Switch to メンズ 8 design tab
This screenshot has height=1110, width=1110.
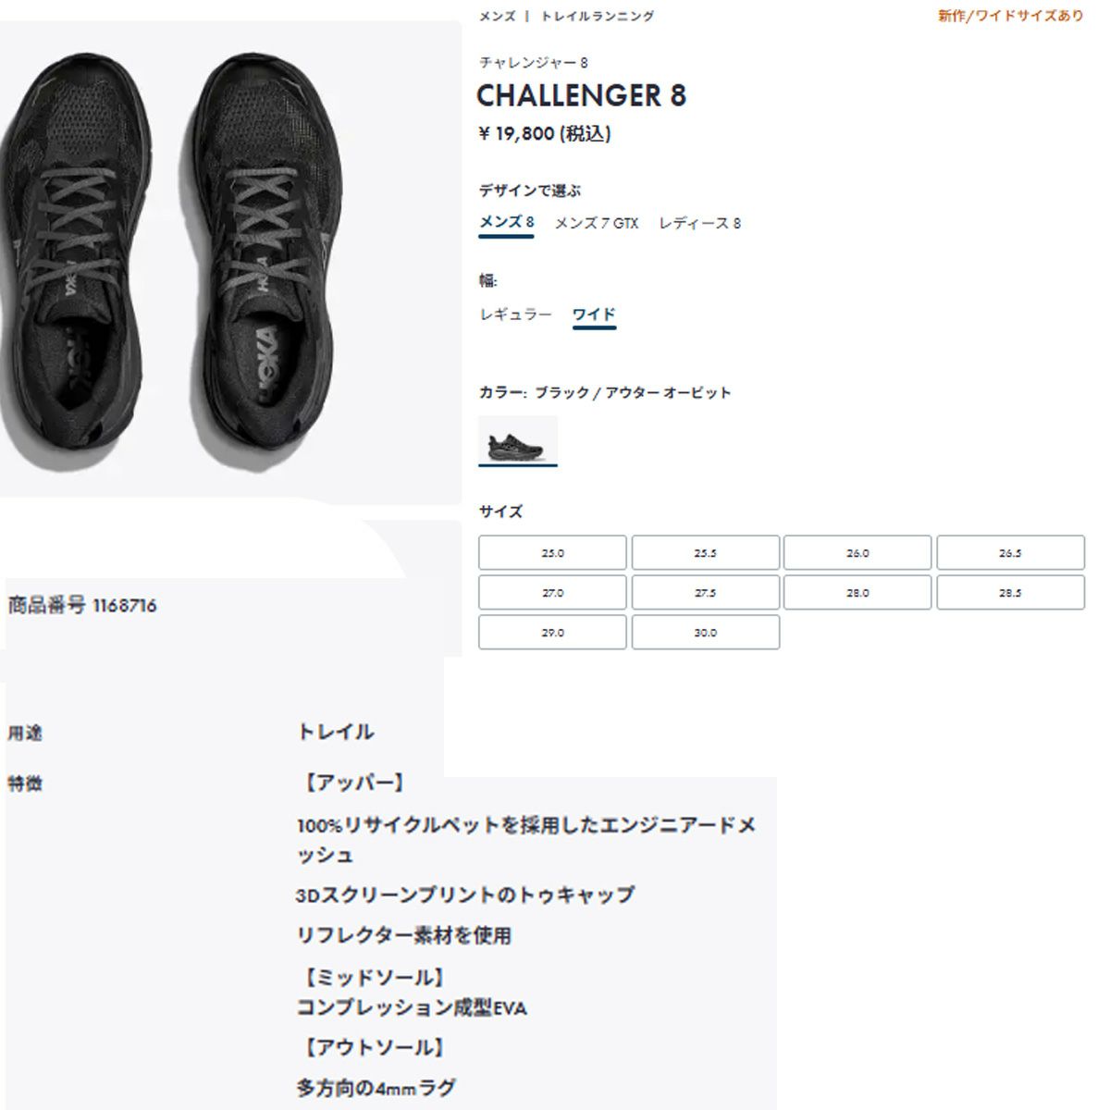click(506, 223)
